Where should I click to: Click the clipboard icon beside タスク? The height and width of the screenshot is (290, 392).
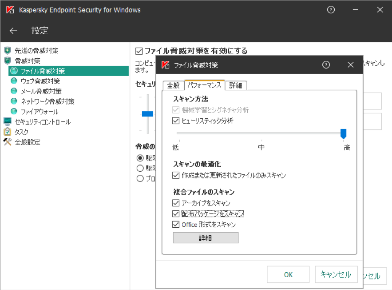tap(8, 132)
